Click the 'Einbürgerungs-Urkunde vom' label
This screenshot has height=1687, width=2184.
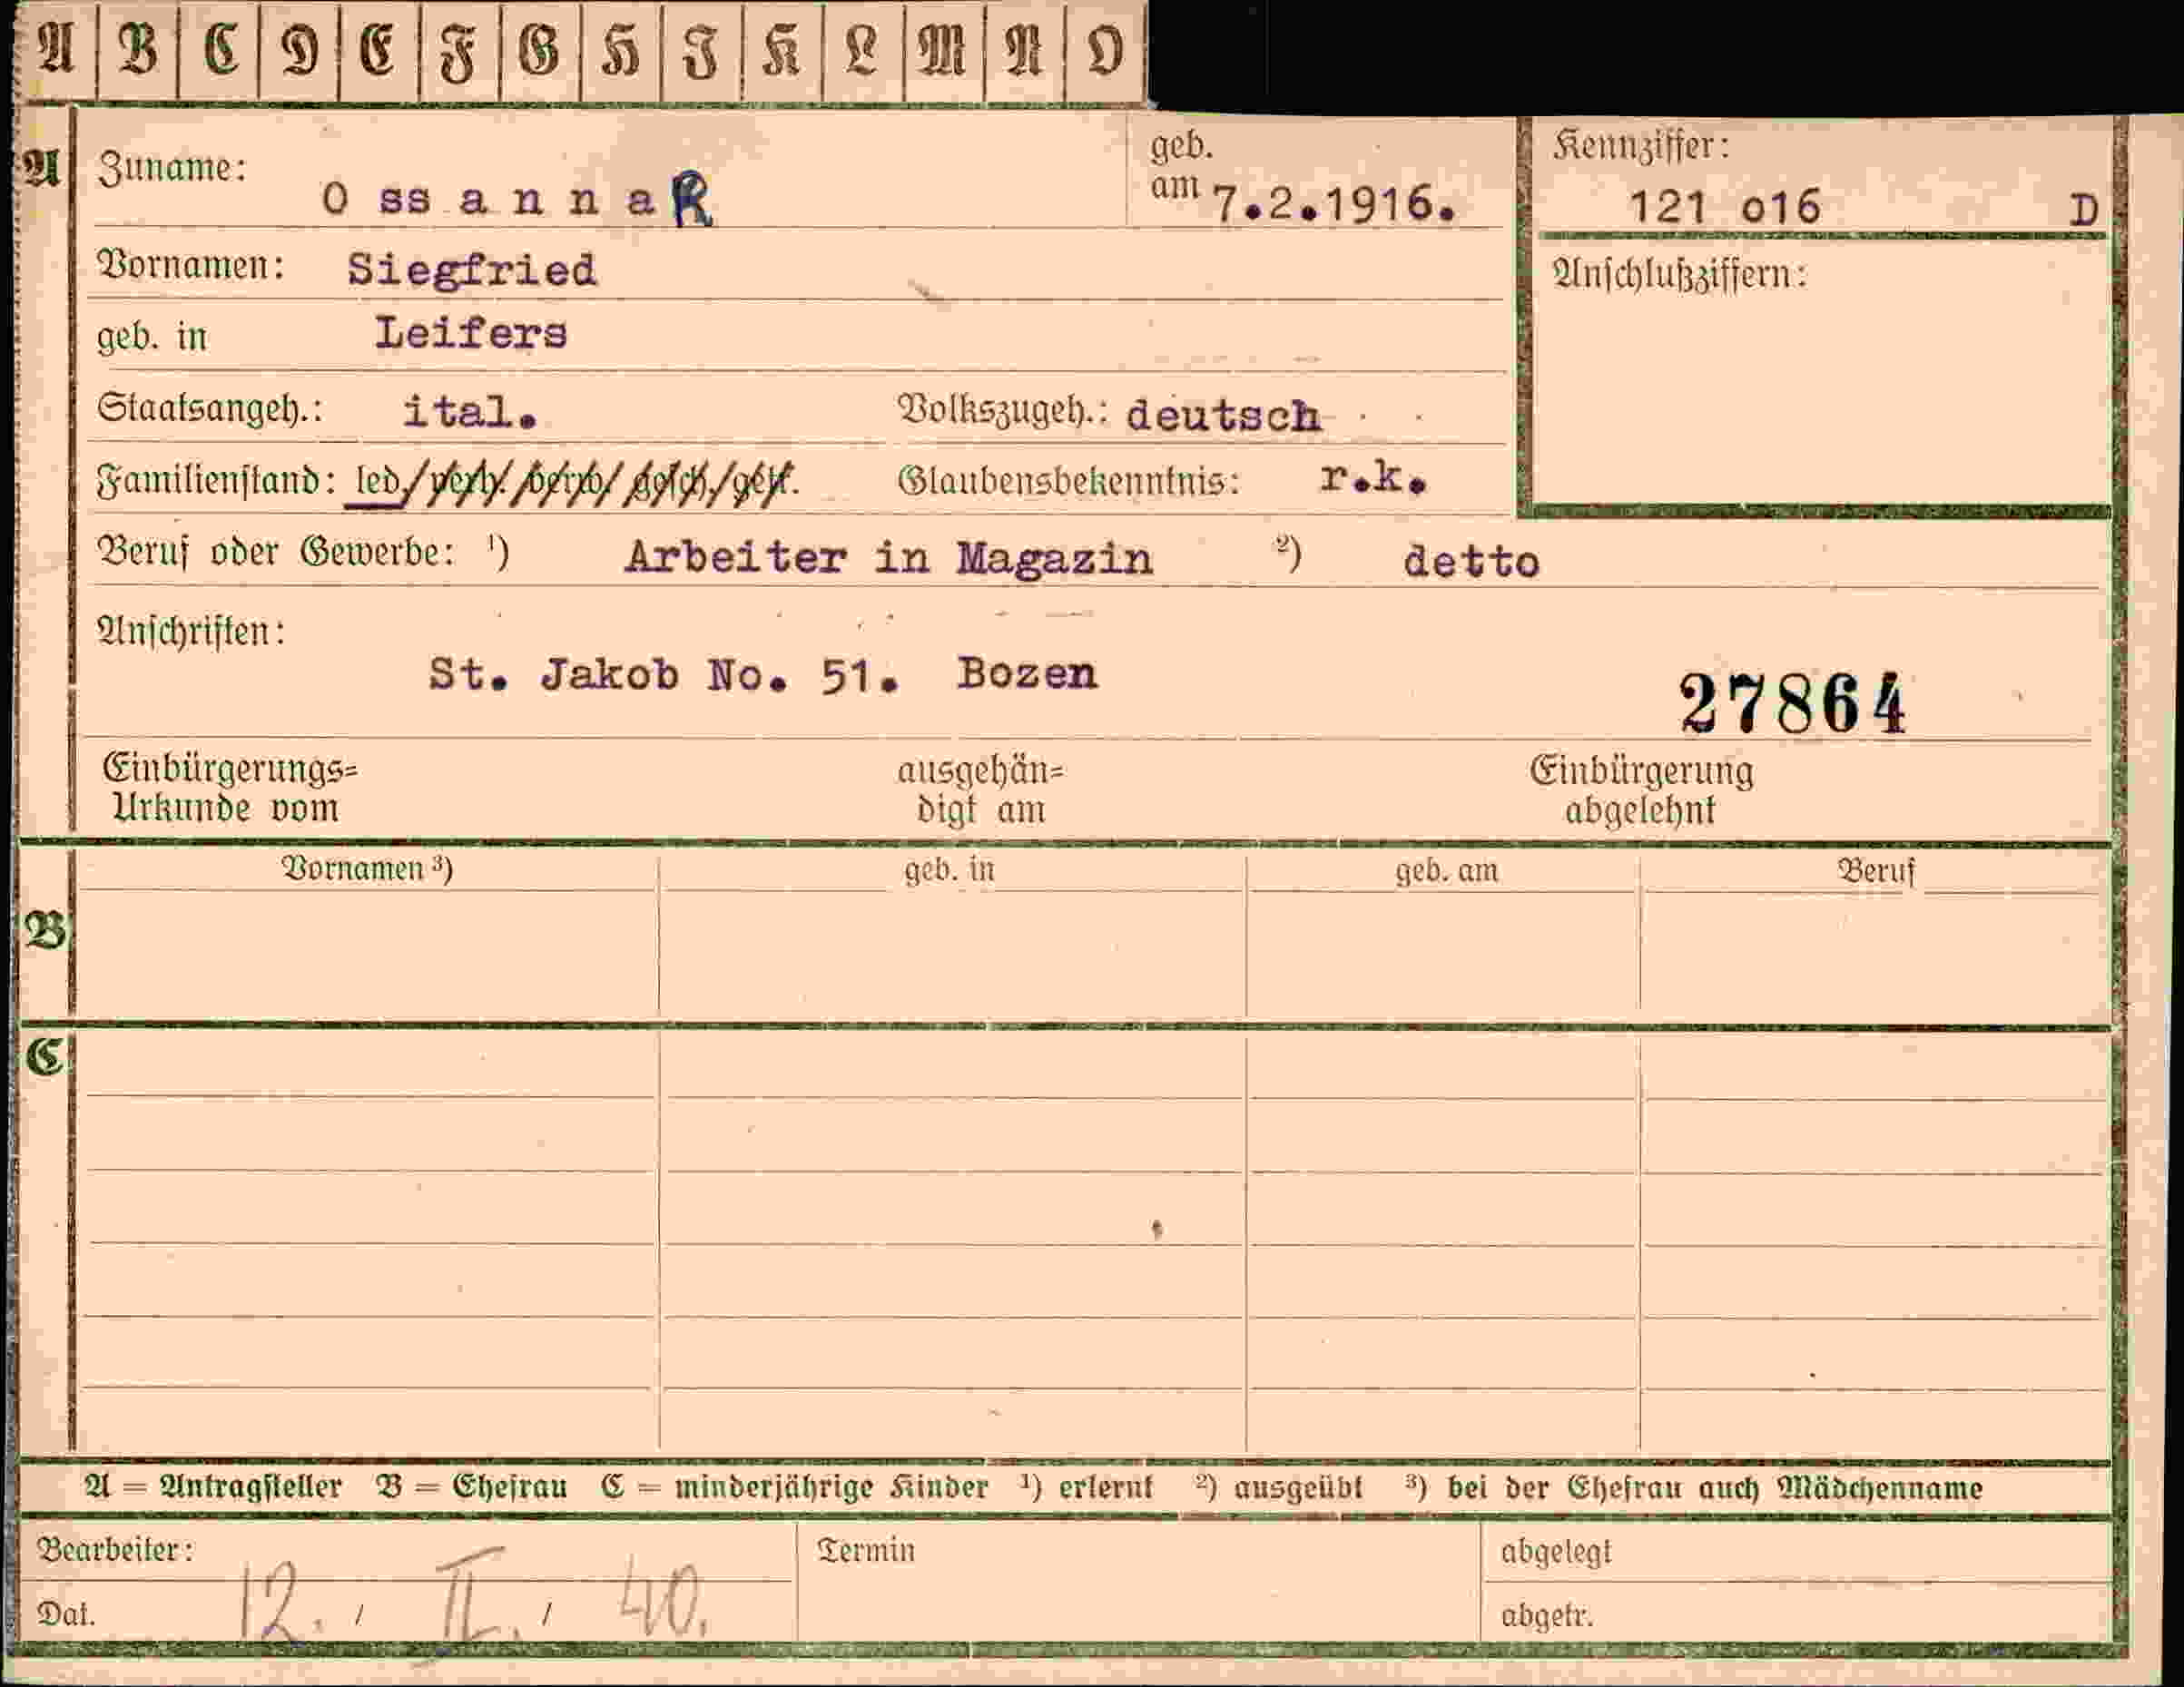230,788
